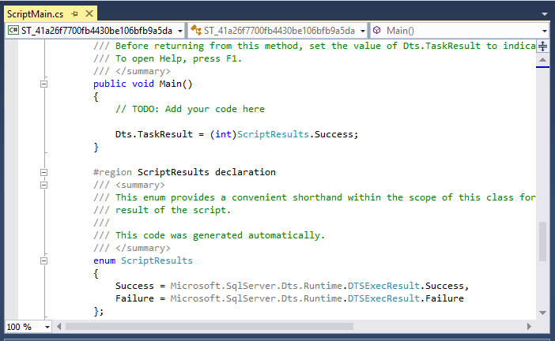Click ScriptResults in the Success assignment line
Image resolution: width=555 pixels, height=341 pixels.
click(273, 134)
